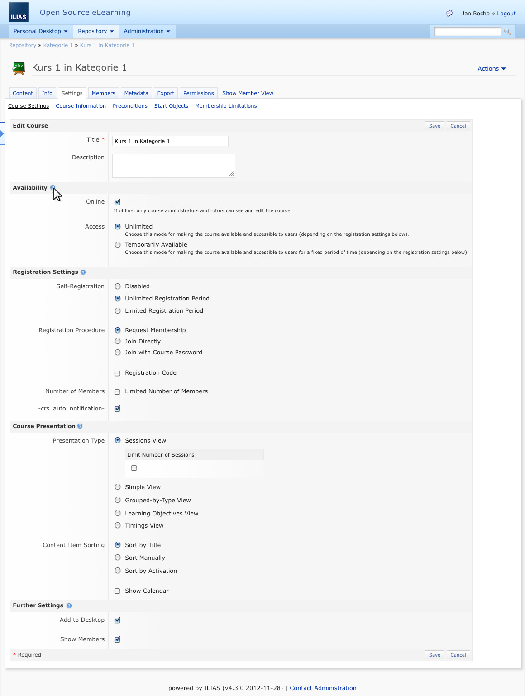Enable the Show Calendar checkbox

pos(117,591)
